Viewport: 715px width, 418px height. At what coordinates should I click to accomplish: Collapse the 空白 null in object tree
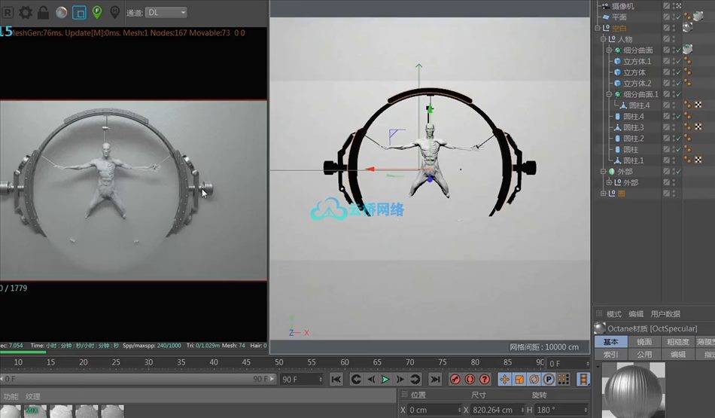pyautogui.click(x=598, y=29)
